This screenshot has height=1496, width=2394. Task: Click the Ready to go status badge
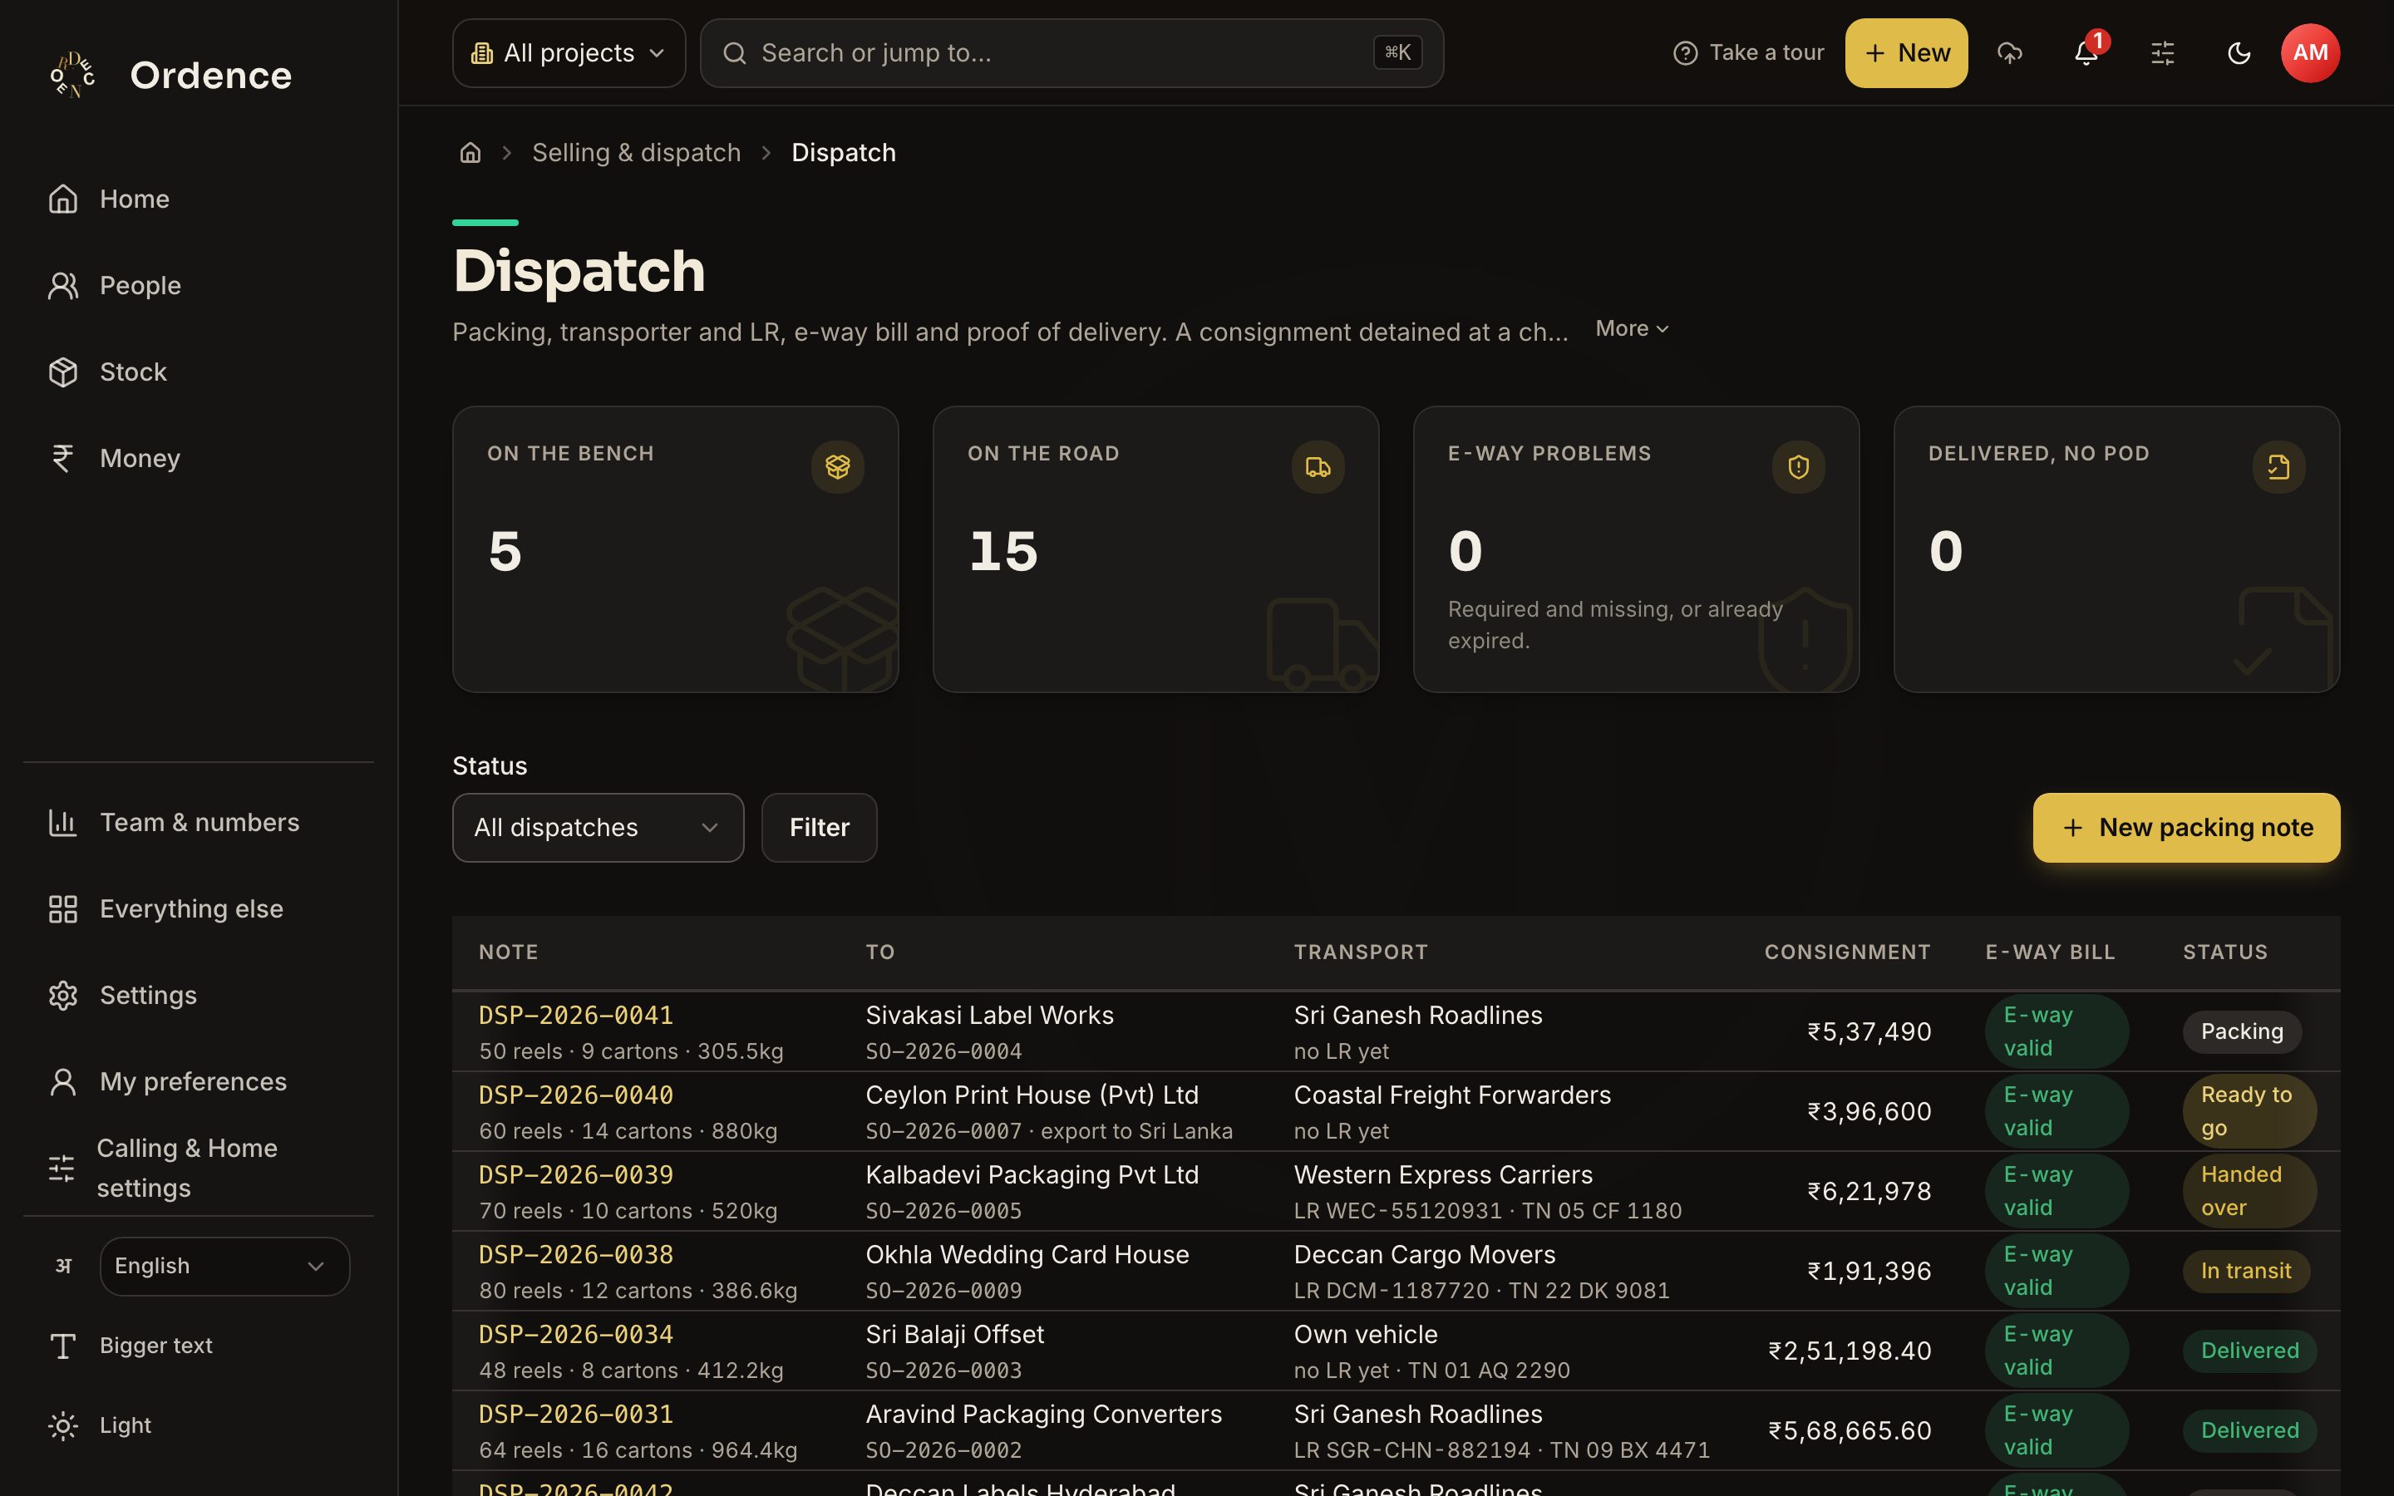(2249, 1111)
